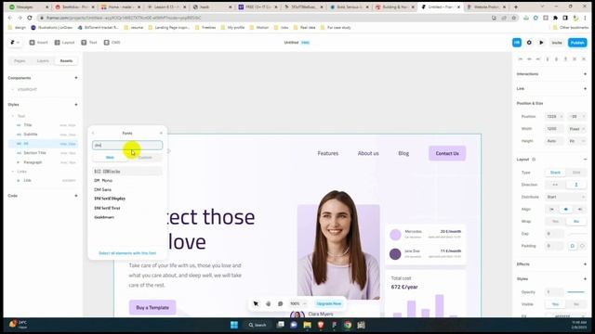Click the preview play icon
The width and height of the screenshot is (595, 334).
(x=541, y=43)
